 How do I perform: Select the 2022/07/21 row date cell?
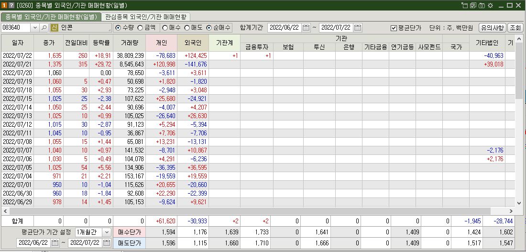17,64
